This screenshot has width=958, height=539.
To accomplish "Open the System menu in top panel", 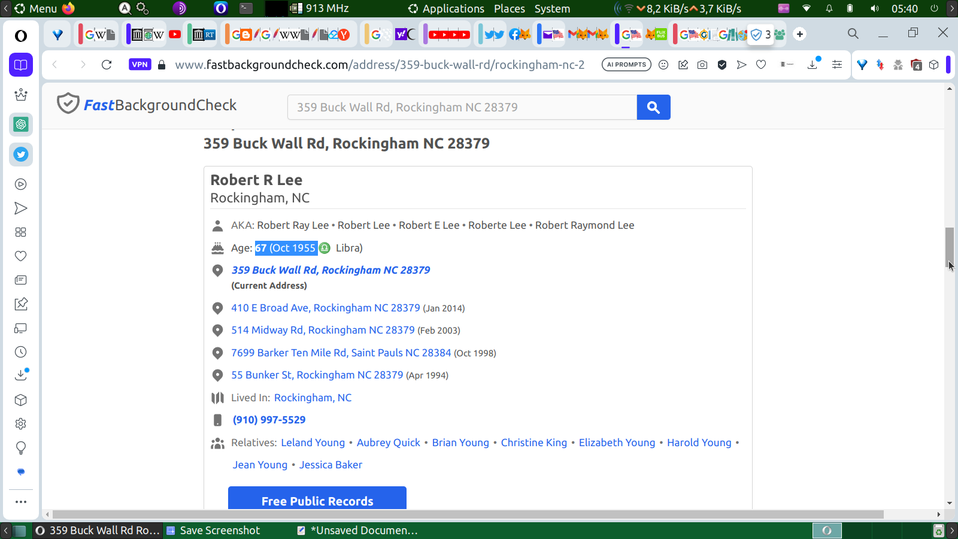I will click(553, 8).
